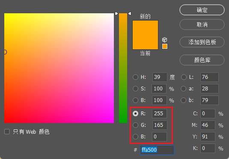Click the Lab a field showing 28
Image resolution: width=229 pixels, height=159 pixels.
click(209, 88)
